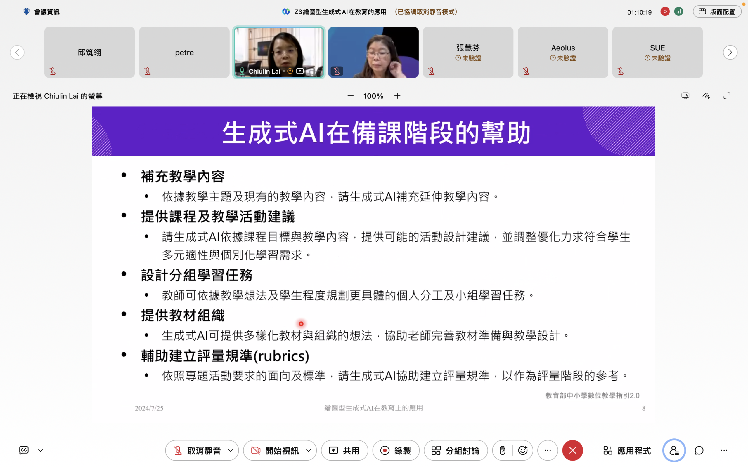This screenshot has width=748, height=467.
Task: Enter full screen view of shared screen
Action: pos(727,96)
